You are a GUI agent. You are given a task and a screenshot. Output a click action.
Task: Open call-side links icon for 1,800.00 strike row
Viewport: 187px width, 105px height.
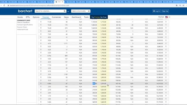pyautogui.click(x=41, y=74)
